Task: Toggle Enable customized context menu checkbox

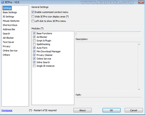Action: click(x=33, y=12)
